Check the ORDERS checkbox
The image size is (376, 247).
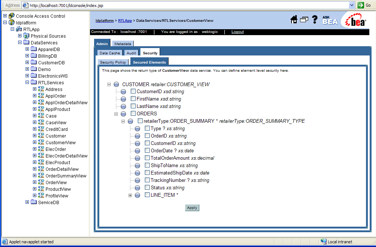click(133, 114)
